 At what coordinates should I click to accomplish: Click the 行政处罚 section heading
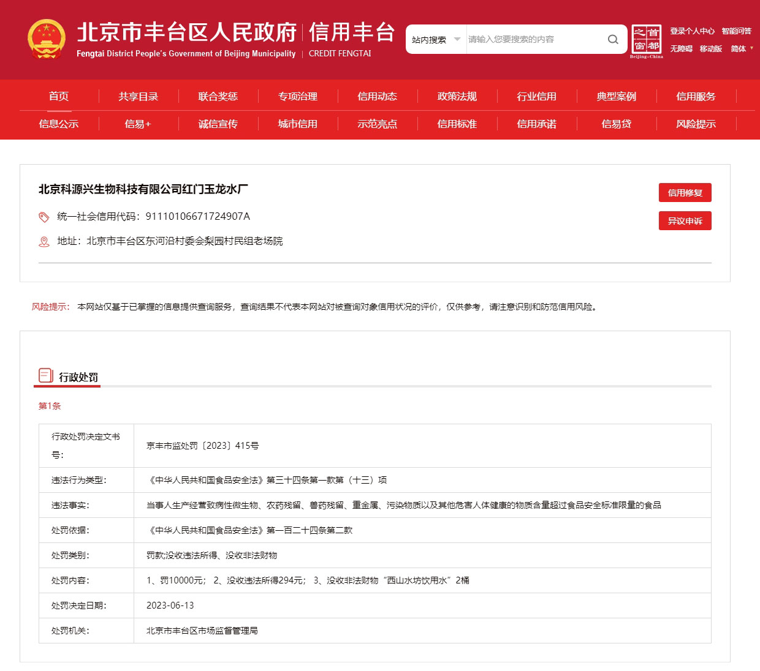pyautogui.click(x=78, y=377)
